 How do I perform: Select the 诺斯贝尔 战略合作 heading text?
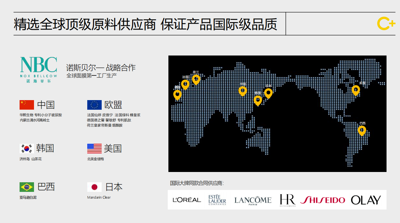[101, 67]
